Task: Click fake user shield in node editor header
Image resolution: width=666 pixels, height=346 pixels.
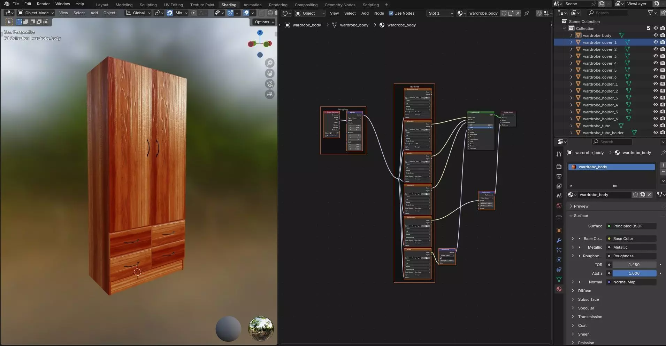Action: [504, 13]
